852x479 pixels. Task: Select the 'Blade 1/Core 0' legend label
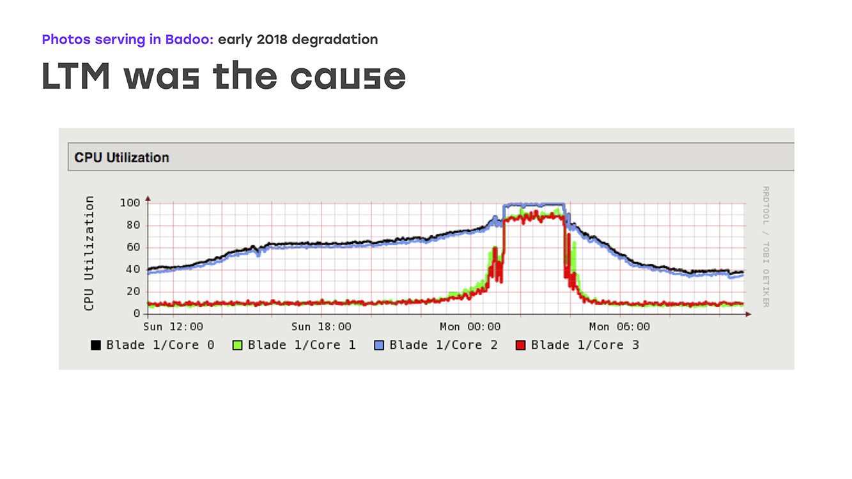pos(160,345)
